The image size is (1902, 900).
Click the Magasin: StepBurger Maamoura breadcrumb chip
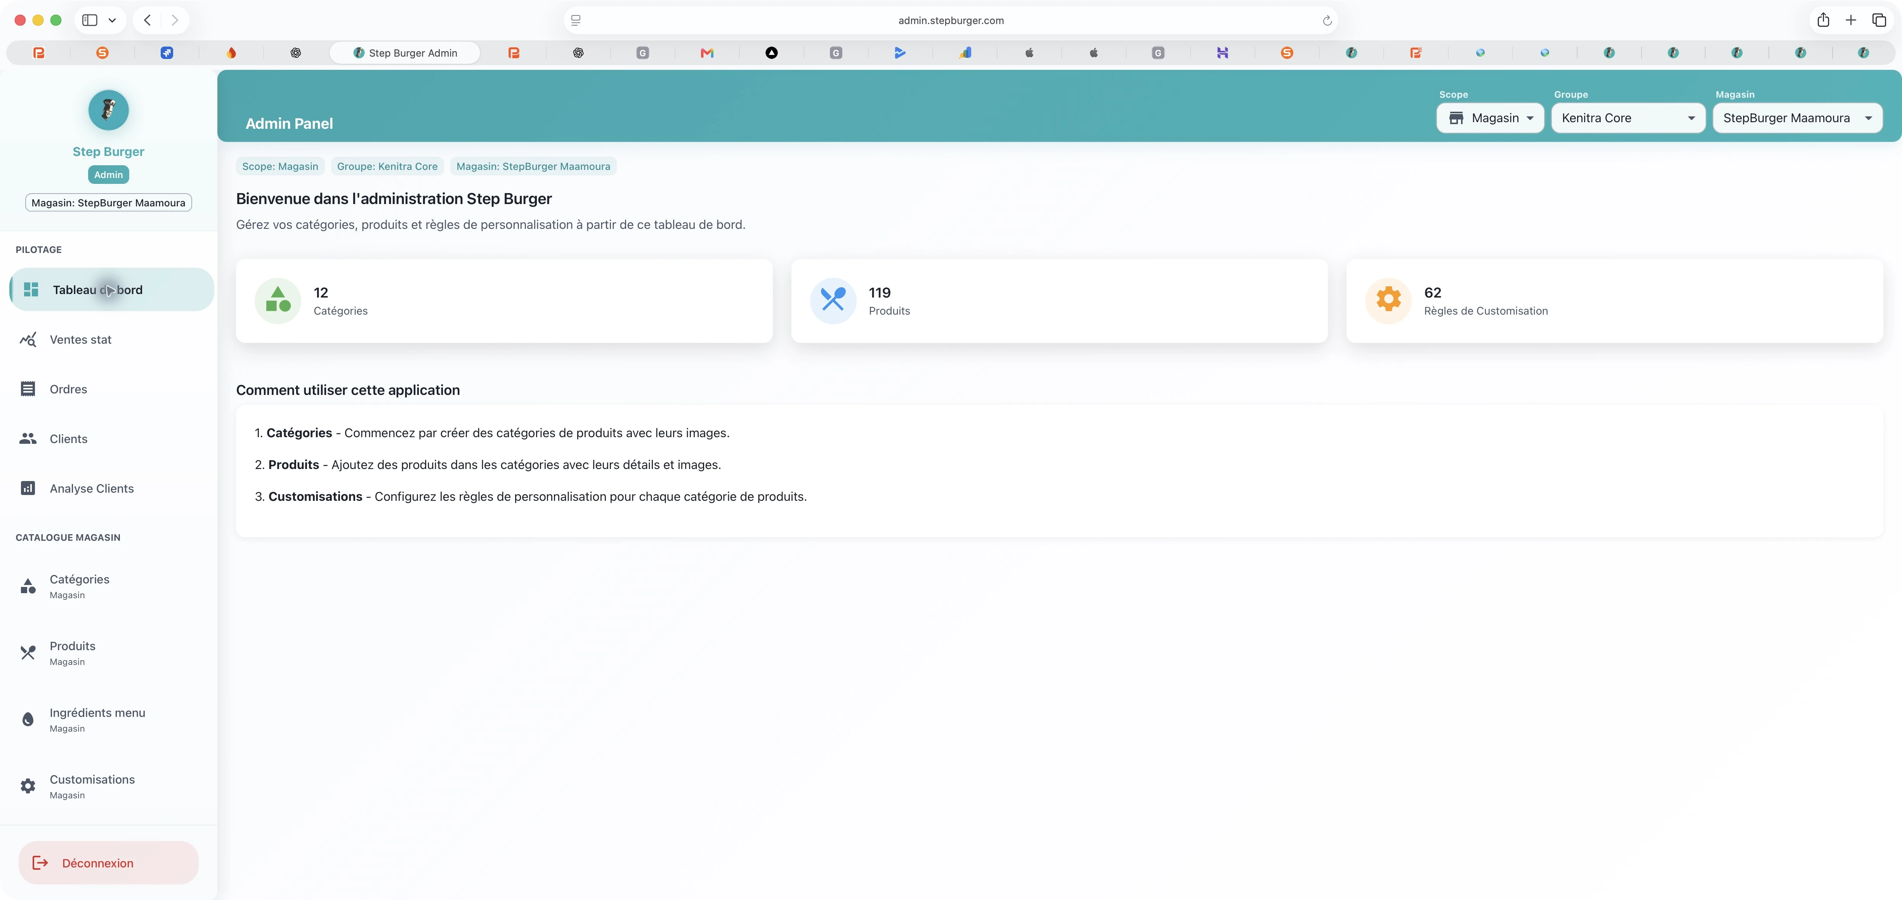coord(533,166)
